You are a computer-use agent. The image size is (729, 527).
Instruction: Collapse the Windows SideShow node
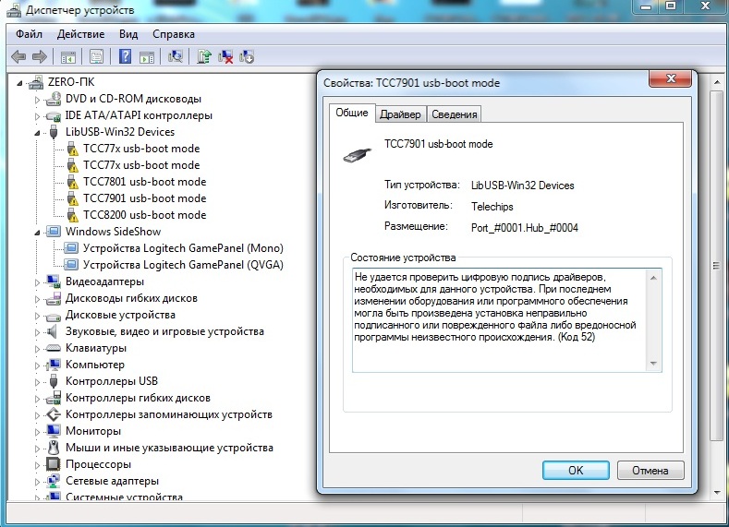click(x=37, y=233)
